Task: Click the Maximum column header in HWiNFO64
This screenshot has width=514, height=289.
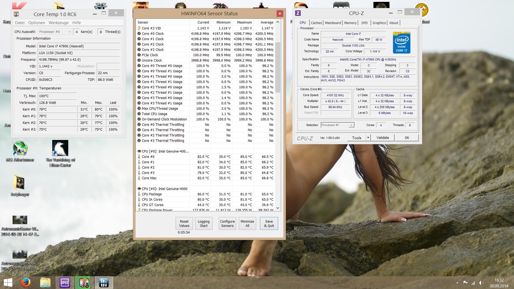Action: [x=243, y=22]
